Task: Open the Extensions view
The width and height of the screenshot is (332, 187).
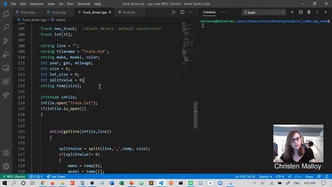Action: 6,82
